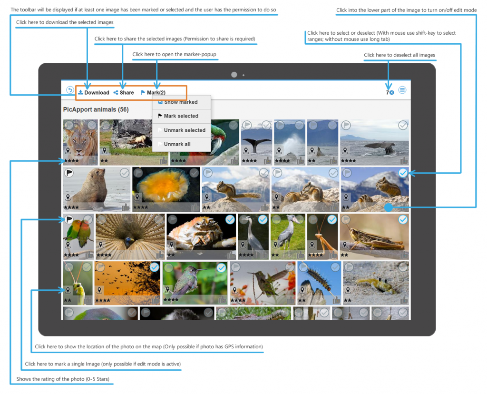Show lion photo location on map
487x394 pixels.
pyautogui.click(x=68, y=151)
